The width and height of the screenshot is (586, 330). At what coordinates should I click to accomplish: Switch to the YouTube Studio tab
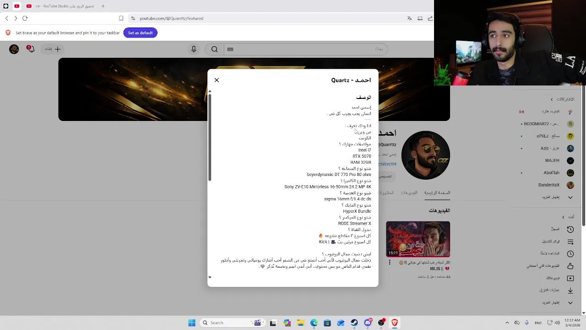tap(61, 6)
